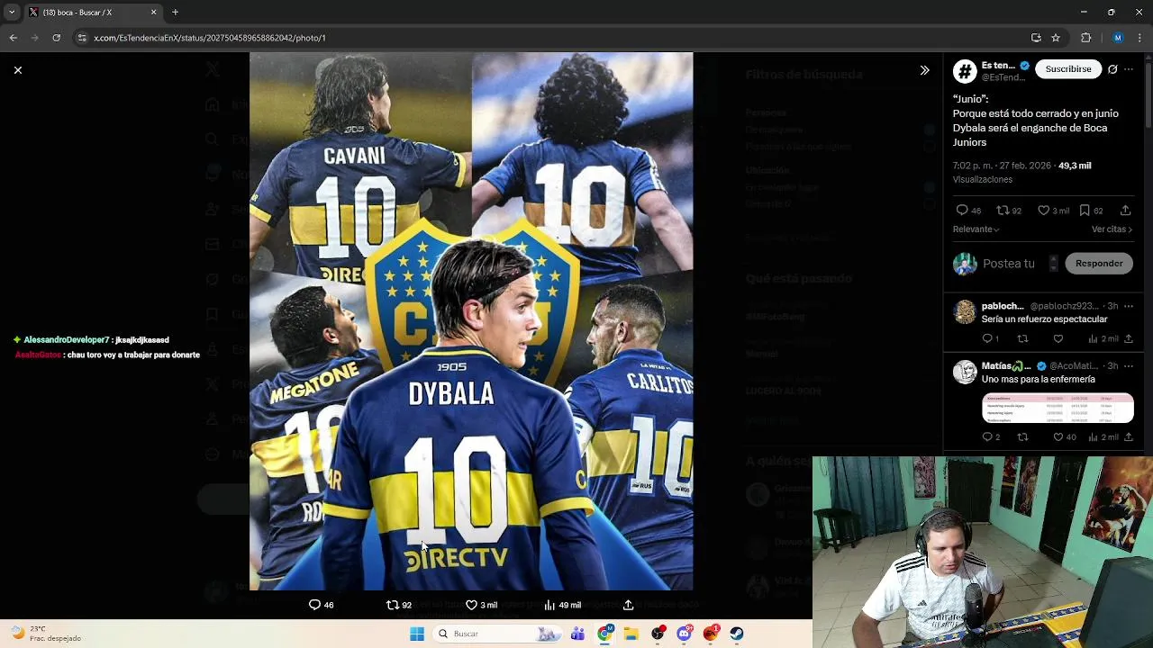Screen dimensions: 1153x648
Task: Repost Matías's comment
Action: (x=1022, y=437)
